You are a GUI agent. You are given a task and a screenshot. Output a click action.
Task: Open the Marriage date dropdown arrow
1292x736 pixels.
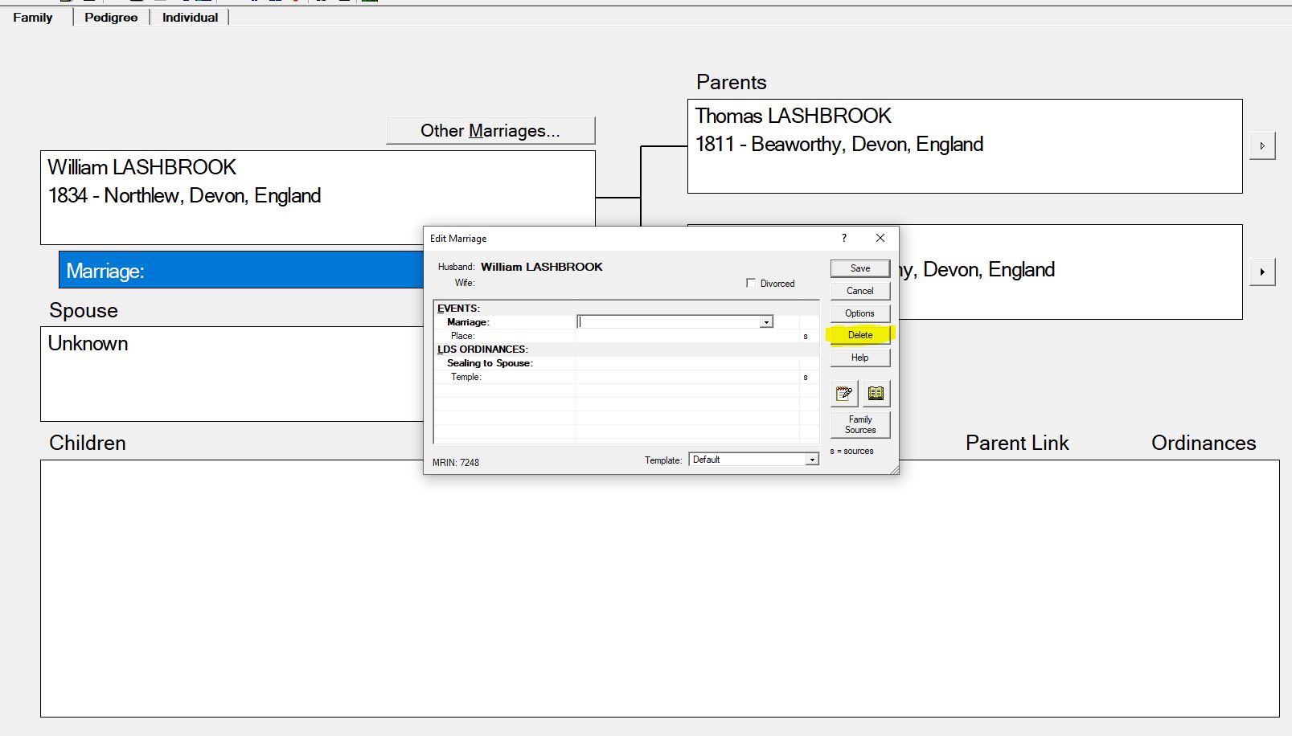pyautogui.click(x=766, y=321)
